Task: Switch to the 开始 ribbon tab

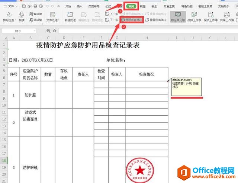Action: click(x=68, y=6)
